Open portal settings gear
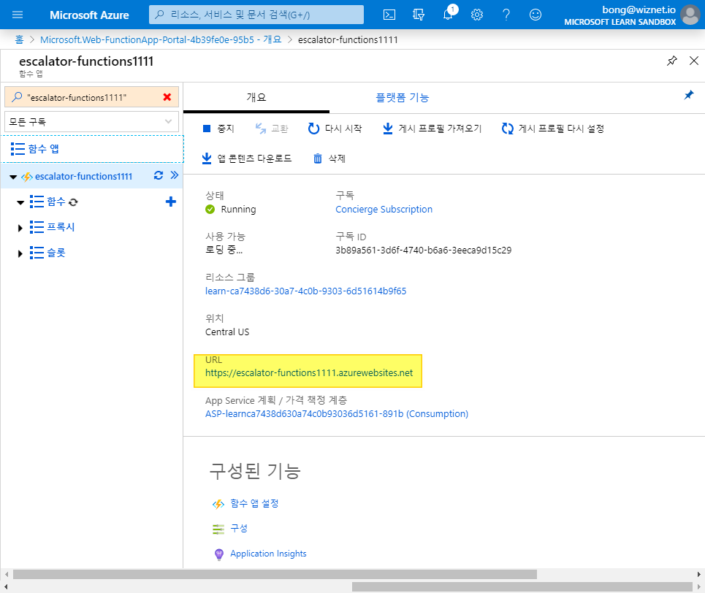Image resolution: width=705 pixels, height=593 pixels. (477, 15)
